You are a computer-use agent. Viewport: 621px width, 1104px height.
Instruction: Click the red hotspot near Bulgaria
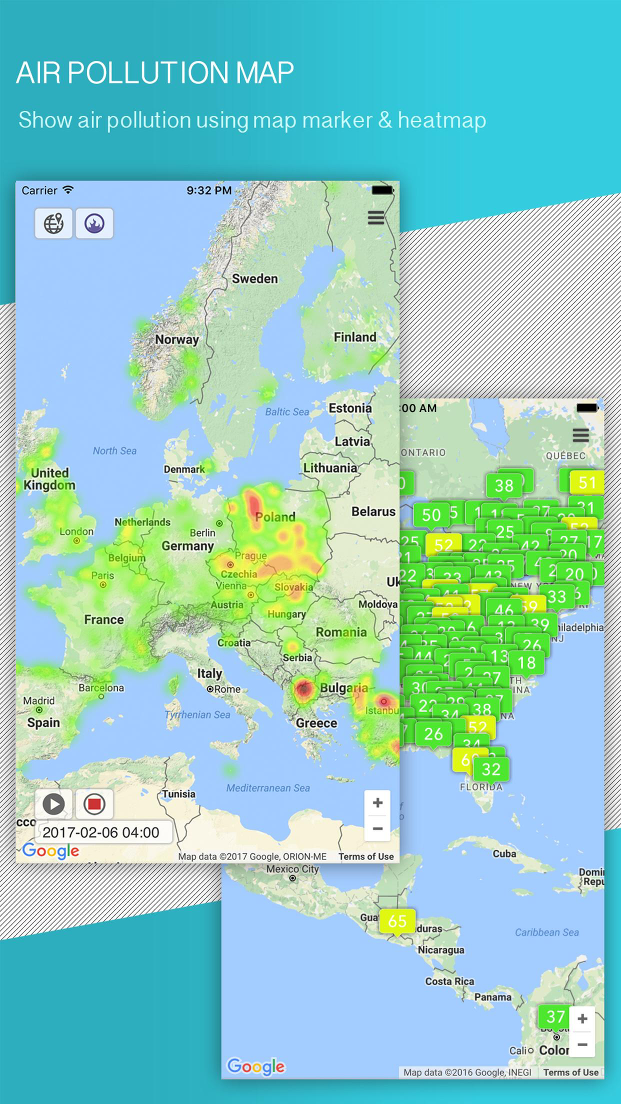pos(303,689)
